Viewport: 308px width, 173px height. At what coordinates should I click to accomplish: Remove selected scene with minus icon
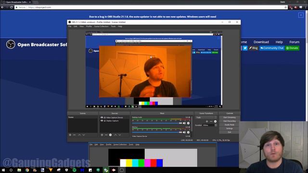[x=74, y=135]
